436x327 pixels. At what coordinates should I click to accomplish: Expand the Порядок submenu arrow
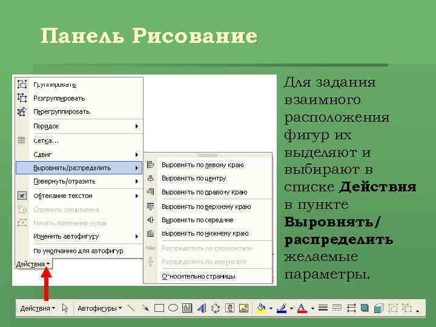(x=136, y=126)
